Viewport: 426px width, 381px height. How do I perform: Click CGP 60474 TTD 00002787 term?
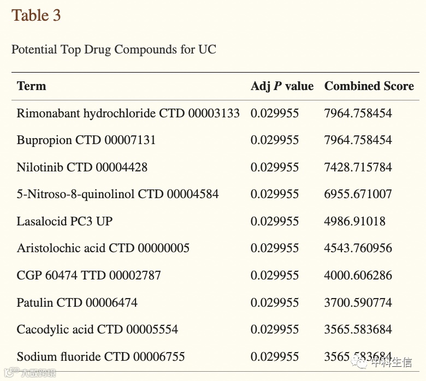pos(88,275)
